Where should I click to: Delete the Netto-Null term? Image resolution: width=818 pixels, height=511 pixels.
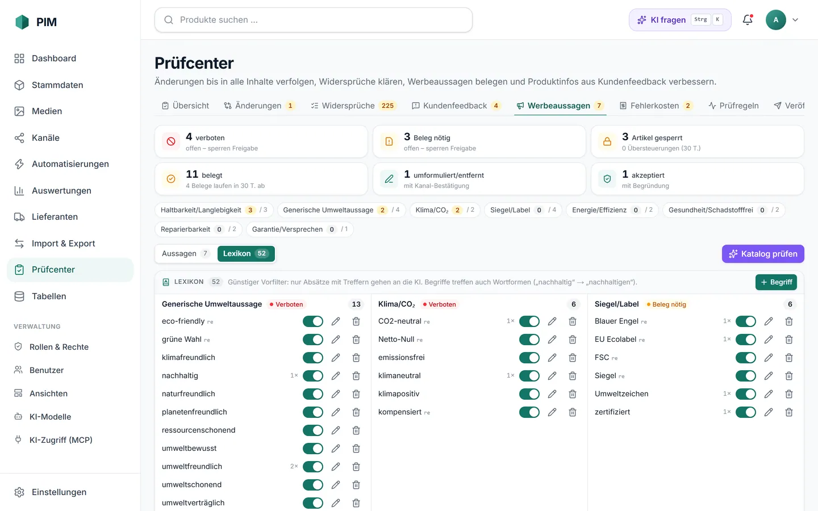click(x=573, y=340)
